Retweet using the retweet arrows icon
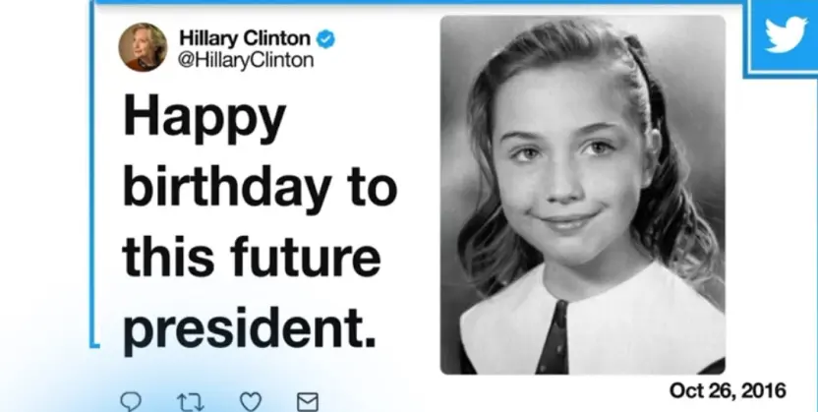 (191, 402)
